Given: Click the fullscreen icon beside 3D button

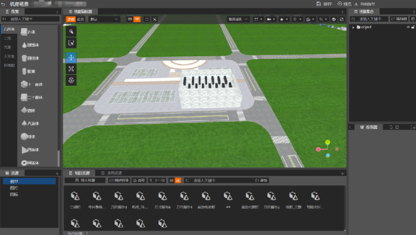Looking at the screenshot, I should 147,19.
